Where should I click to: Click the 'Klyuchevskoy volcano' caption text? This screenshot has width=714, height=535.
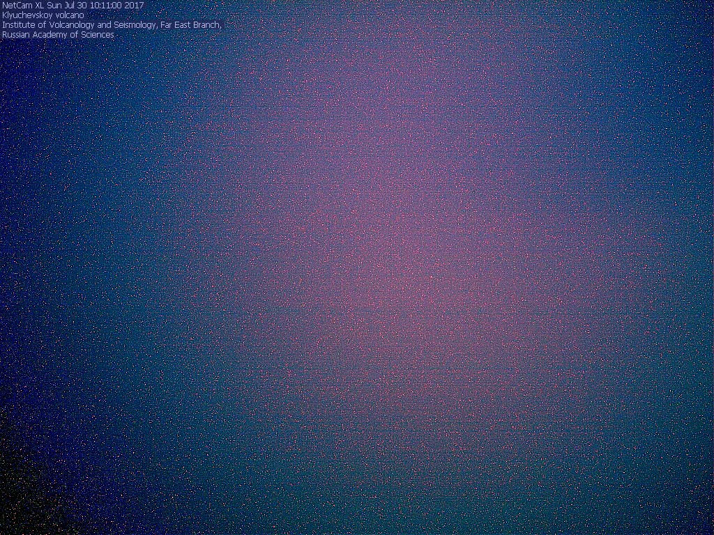[x=43, y=15]
